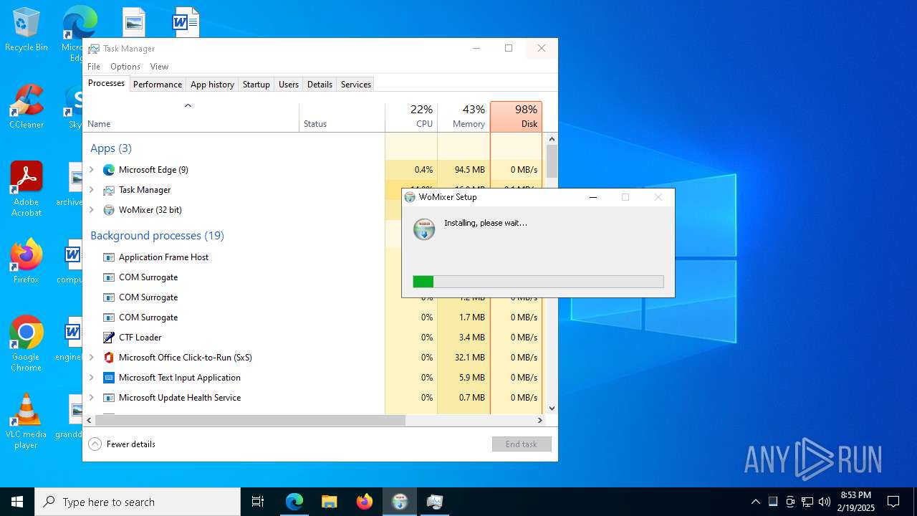Click taskbar search box
Screen dimensions: 917x516
138,502
